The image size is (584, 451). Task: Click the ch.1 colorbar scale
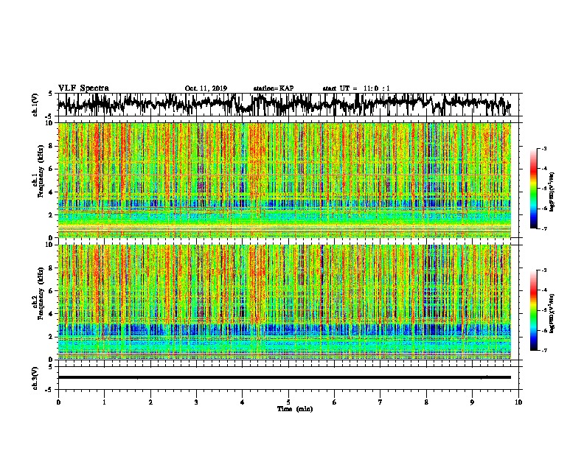533,189
